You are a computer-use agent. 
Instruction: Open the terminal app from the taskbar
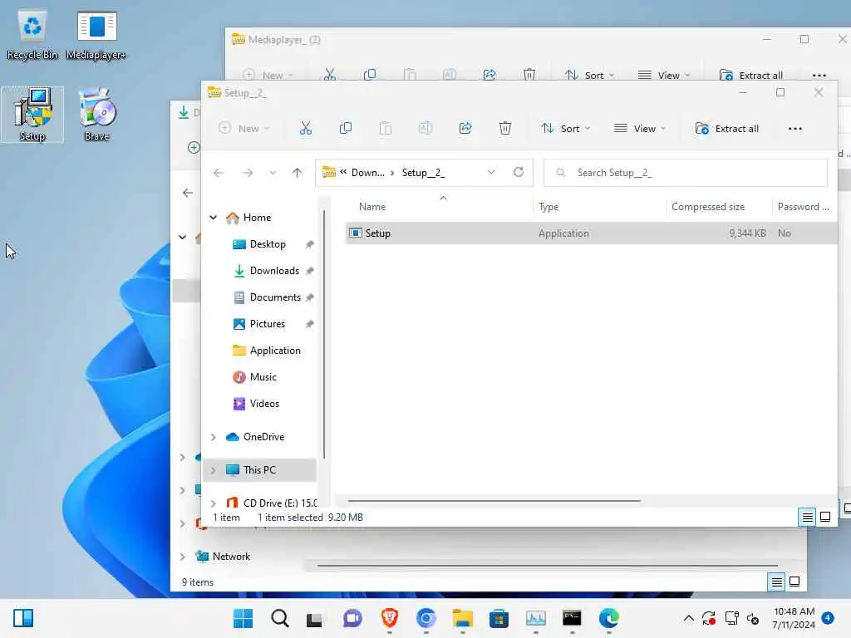tap(572, 618)
